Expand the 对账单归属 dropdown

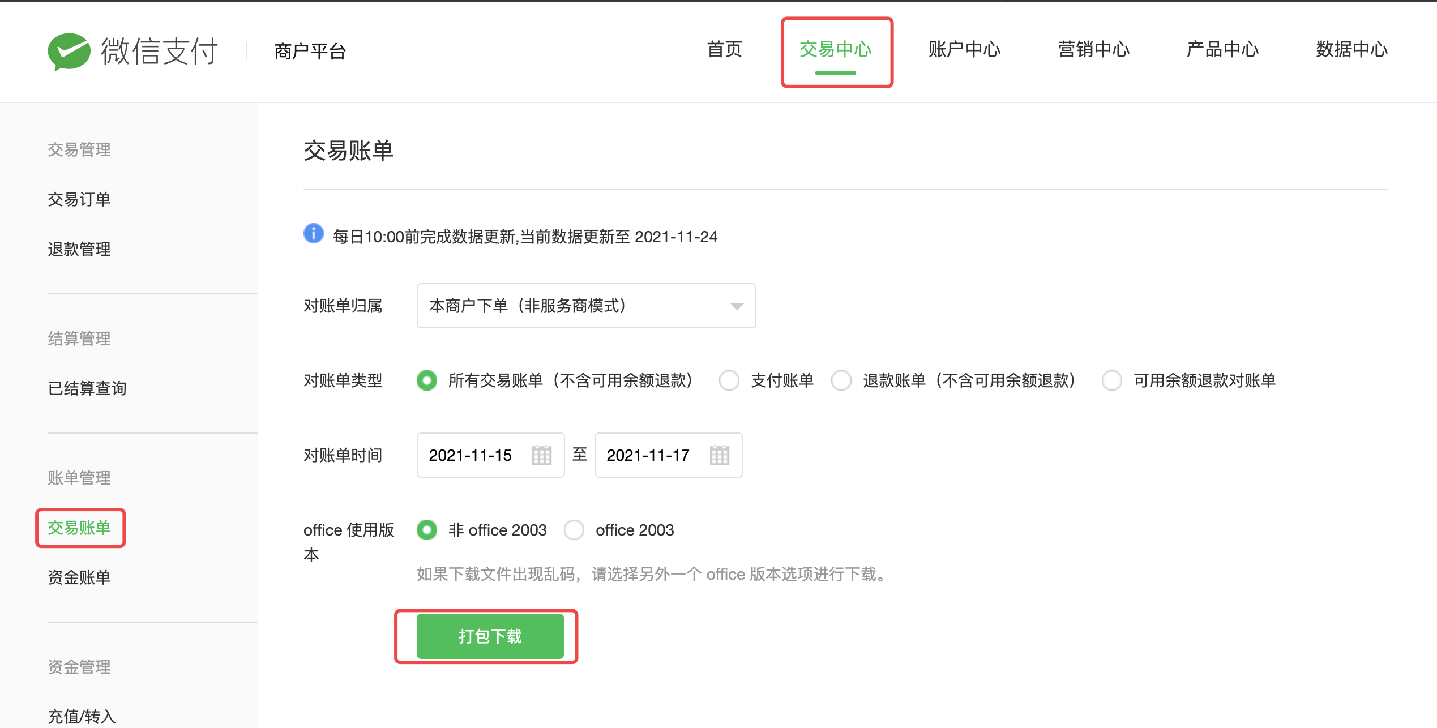click(585, 306)
